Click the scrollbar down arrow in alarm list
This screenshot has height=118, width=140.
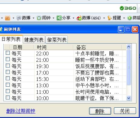(128, 98)
